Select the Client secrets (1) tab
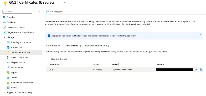 coord(73,46)
